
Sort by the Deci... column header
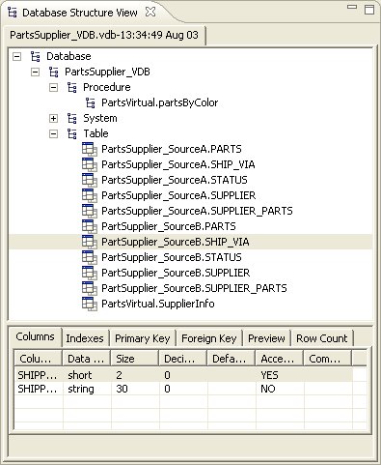click(182, 359)
